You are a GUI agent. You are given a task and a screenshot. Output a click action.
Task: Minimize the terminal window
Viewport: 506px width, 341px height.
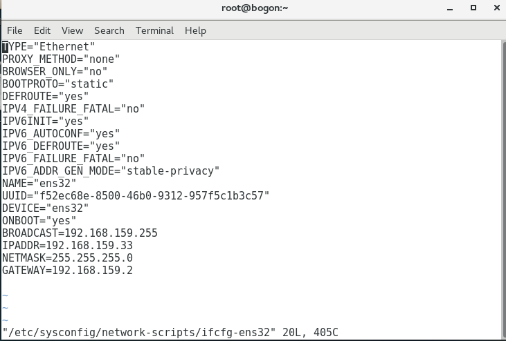point(450,8)
